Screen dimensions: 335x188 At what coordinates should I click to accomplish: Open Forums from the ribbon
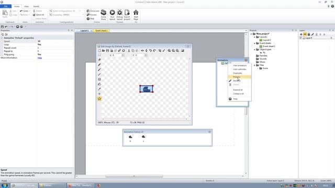[x=92, y=15]
